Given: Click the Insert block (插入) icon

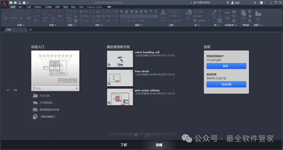Looking at the screenshot, I should point(188,13).
